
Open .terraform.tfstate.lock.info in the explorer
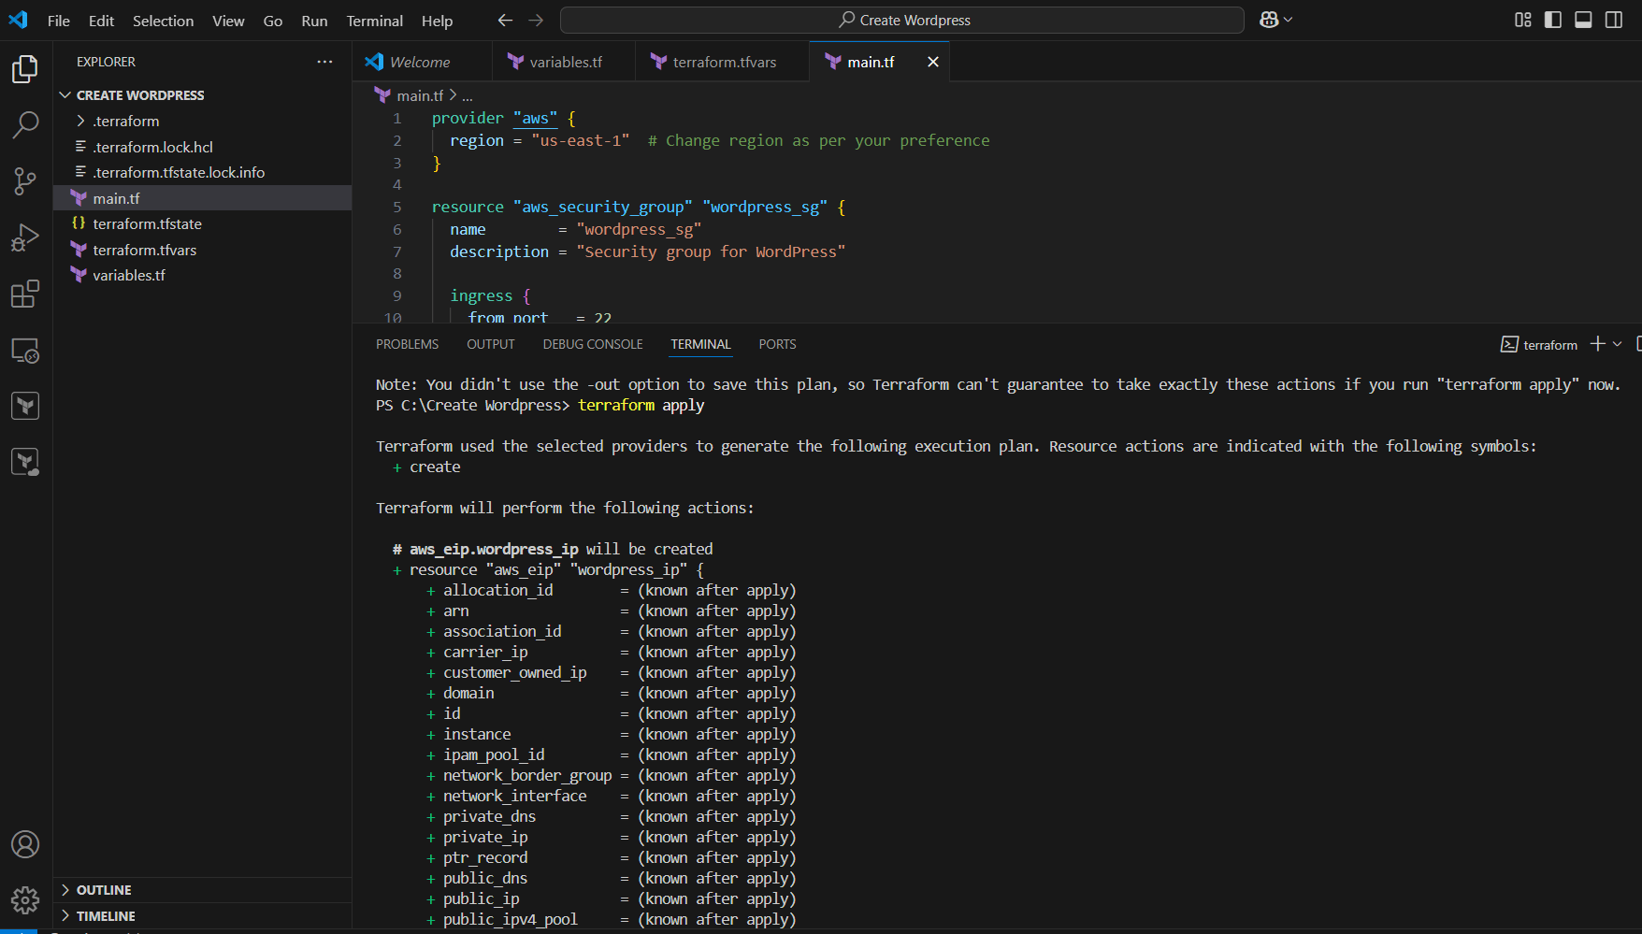[202, 172]
